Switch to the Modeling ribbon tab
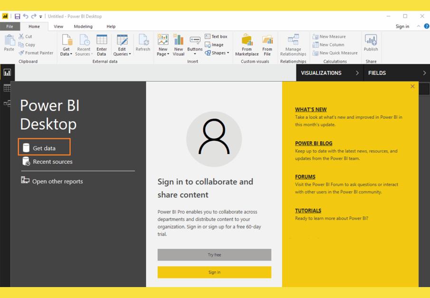 tap(83, 26)
